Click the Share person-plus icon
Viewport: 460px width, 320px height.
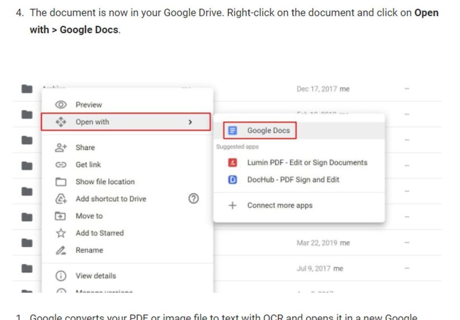pos(61,147)
